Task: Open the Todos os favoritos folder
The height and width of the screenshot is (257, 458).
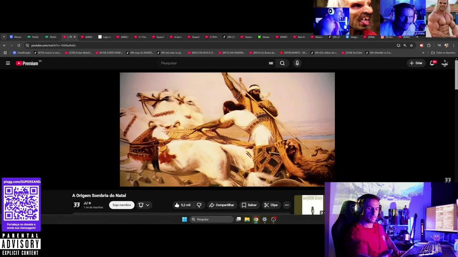Action: pyautogui.click(x=443, y=53)
